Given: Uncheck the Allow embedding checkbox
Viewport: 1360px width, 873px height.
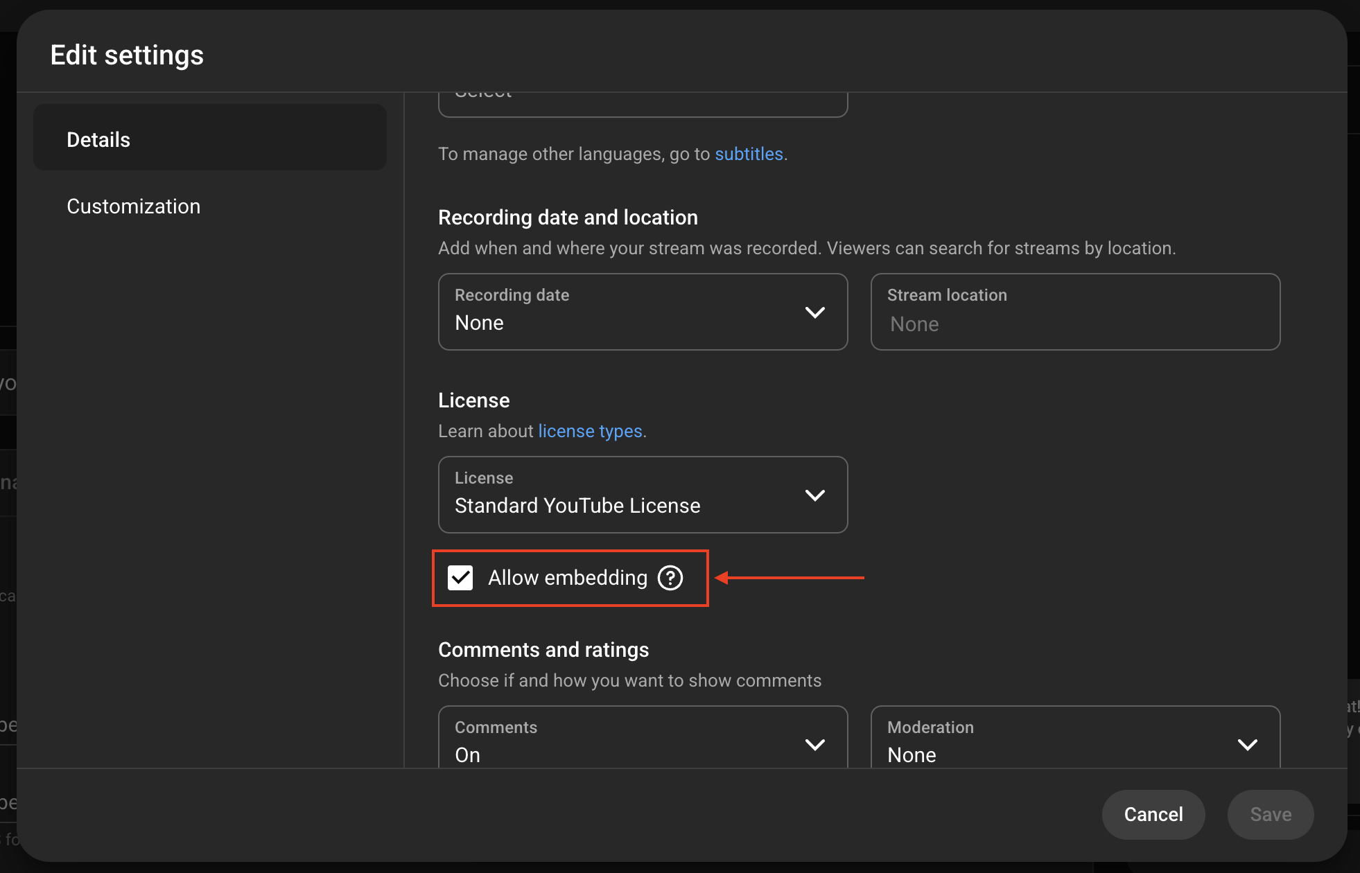Looking at the screenshot, I should point(460,578).
